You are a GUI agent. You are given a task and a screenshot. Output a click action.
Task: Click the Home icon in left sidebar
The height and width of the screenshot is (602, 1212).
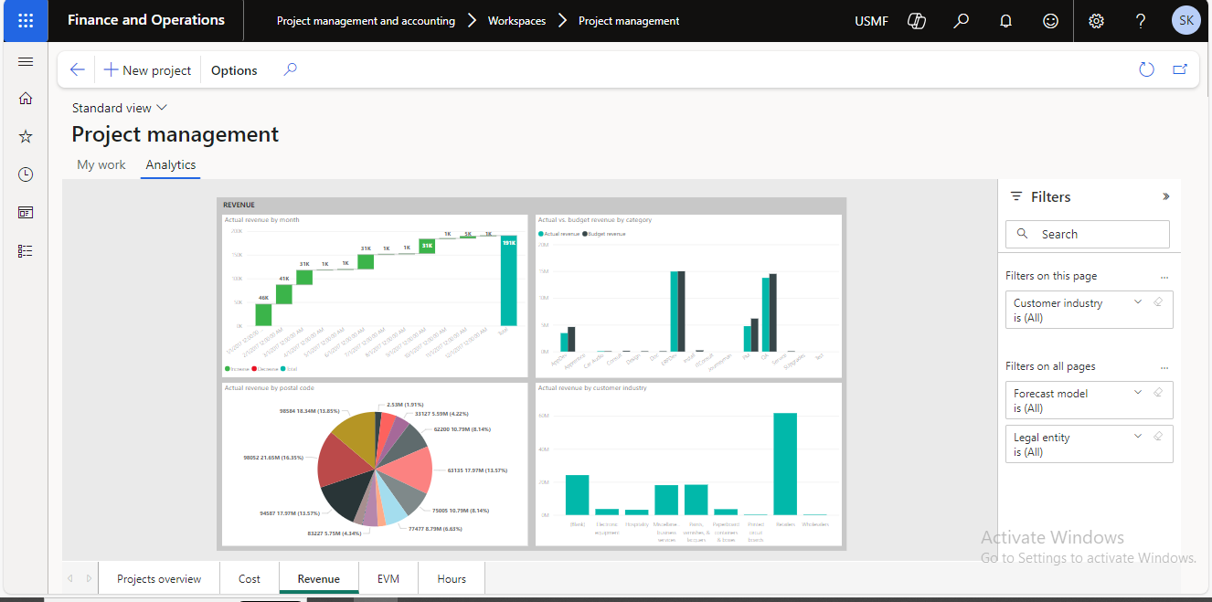26,99
